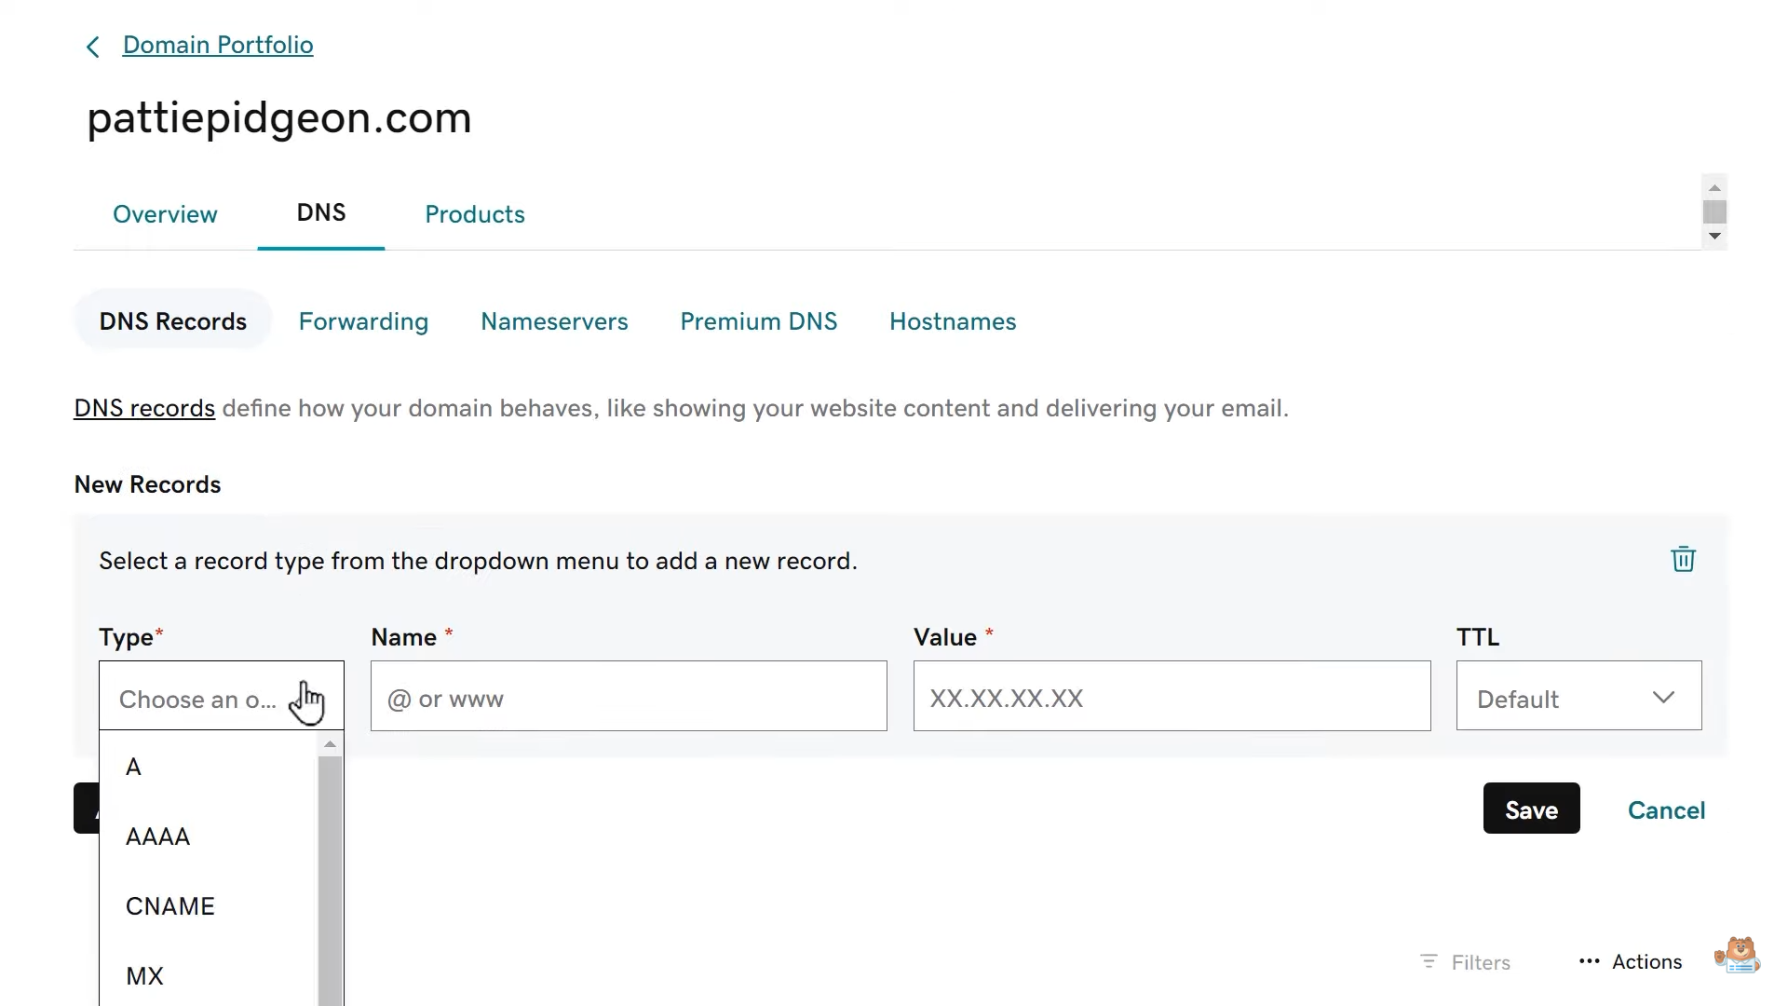1788x1006 pixels.
Task: Click the Value field placeholder XX.XX.XX.XX
Action: point(1172,697)
